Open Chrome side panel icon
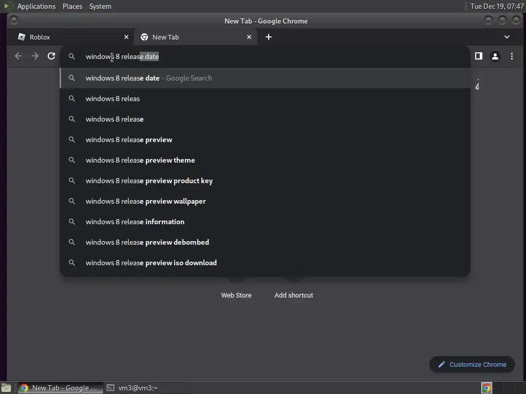The height and width of the screenshot is (394, 526). (479, 56)
